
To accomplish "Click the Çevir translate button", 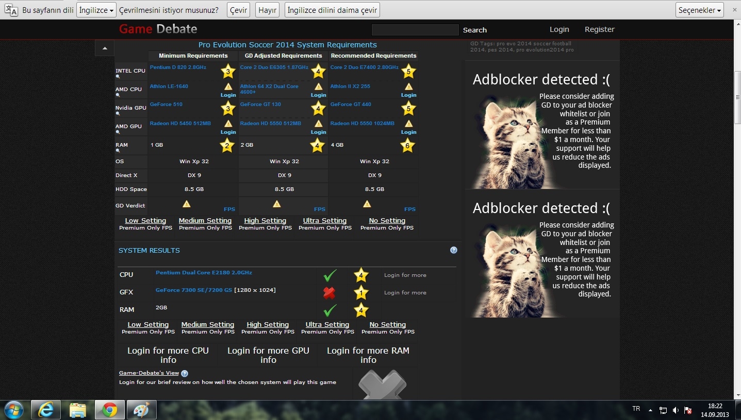I will (238, 10).
